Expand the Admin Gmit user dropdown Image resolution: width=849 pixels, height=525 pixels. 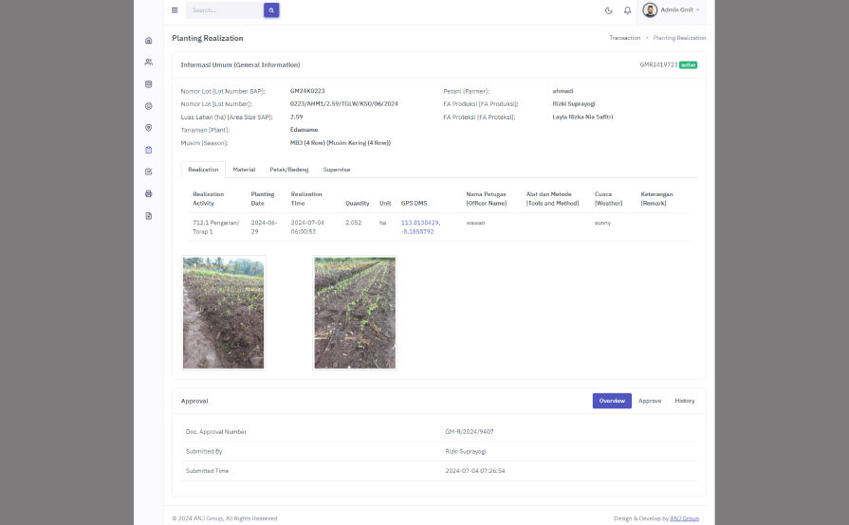674,10
